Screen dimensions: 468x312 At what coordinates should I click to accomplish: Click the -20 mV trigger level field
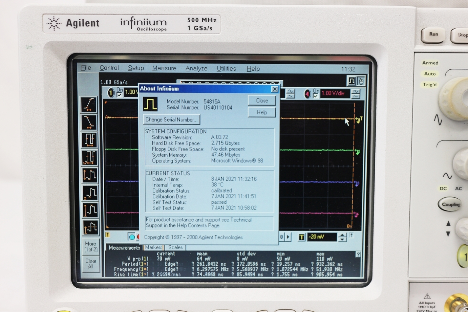pyautogui.click(x=323, y=237)
